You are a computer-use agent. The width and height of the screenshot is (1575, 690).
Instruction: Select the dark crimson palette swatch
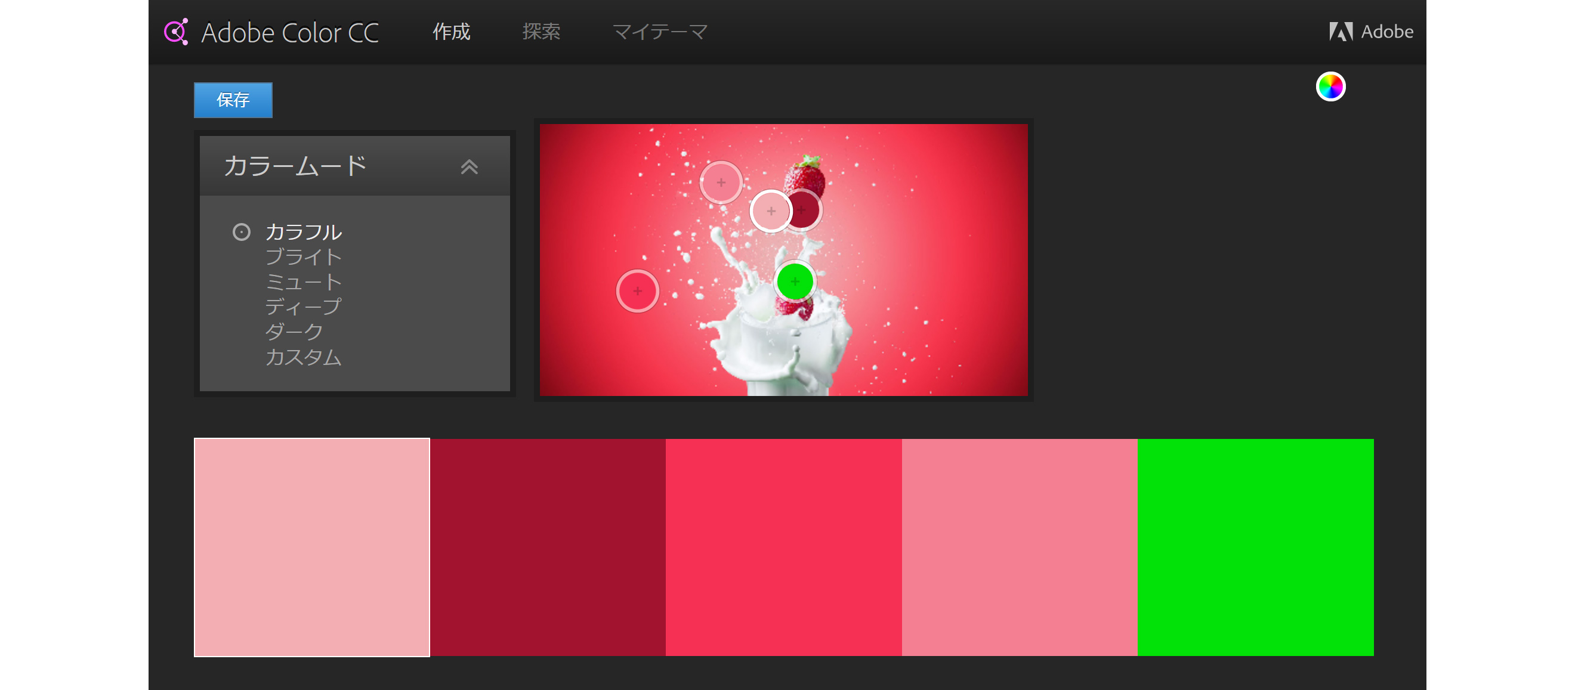click(548, 547)
